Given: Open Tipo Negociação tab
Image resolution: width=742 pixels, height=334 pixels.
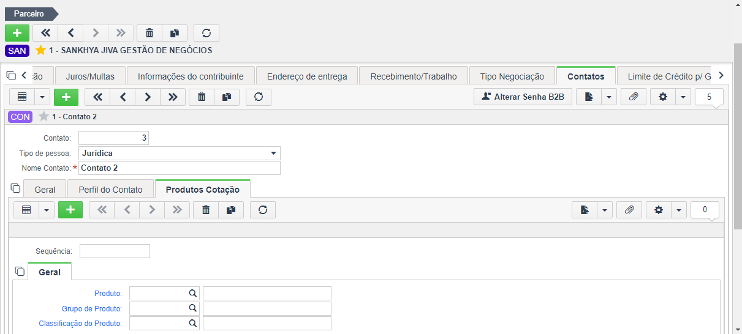Looking at the screenshot, I should click(512, 76).
